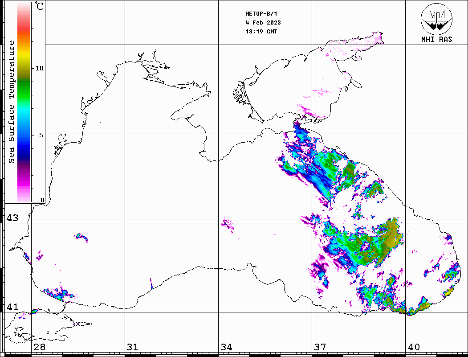Click the '5' tick label on scale
The width and height of the screenshot is (468, 357).
tap(41, 135)
